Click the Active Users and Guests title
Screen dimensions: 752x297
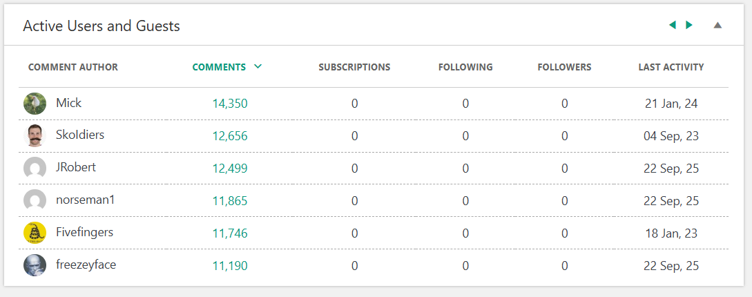pos(102,26)
